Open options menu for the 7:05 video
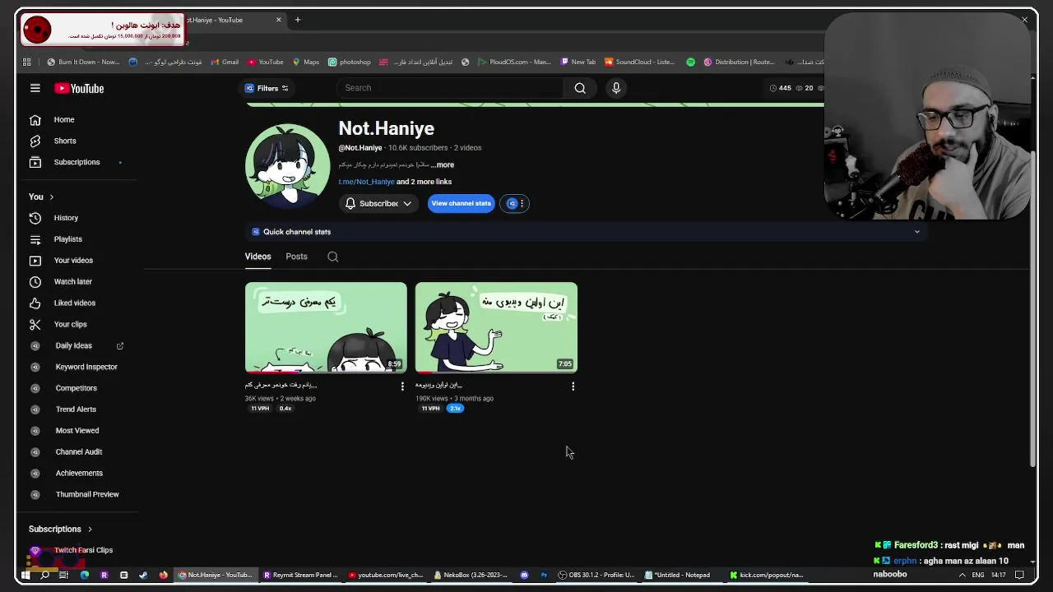 click(573, 386)
